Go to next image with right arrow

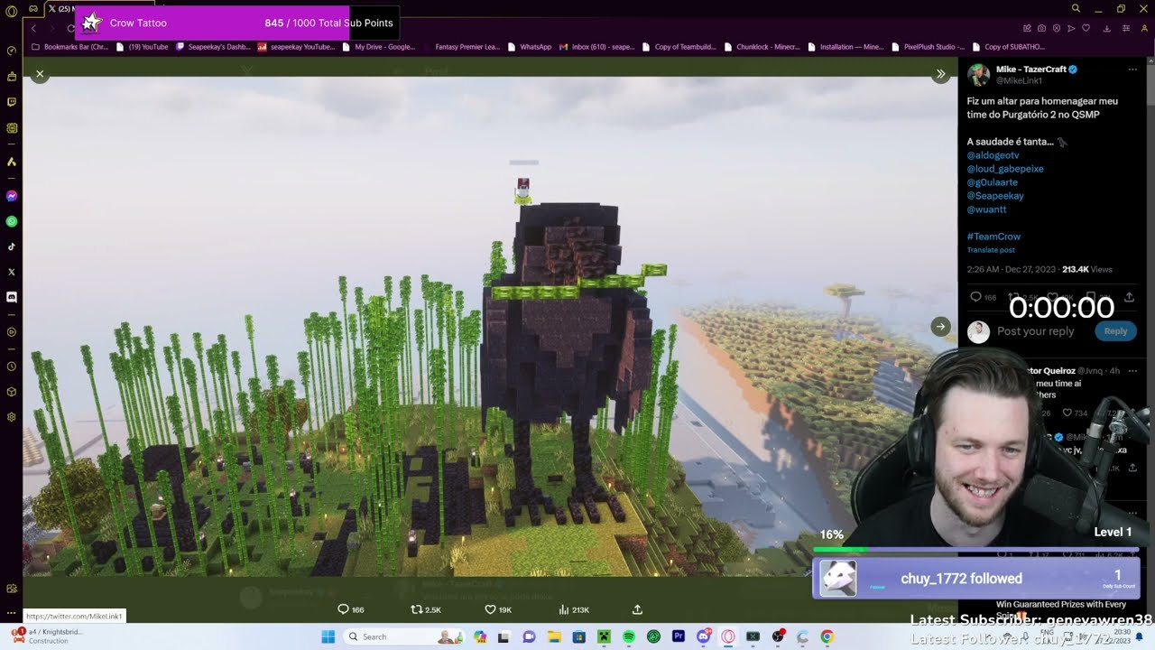[x=940, y=327]
